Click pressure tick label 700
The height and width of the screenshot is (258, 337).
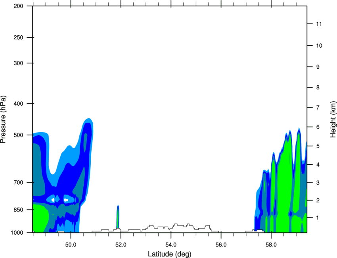point(18,183)
